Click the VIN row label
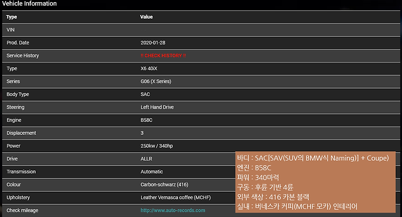402x217 pixels. tap(11, 30)
